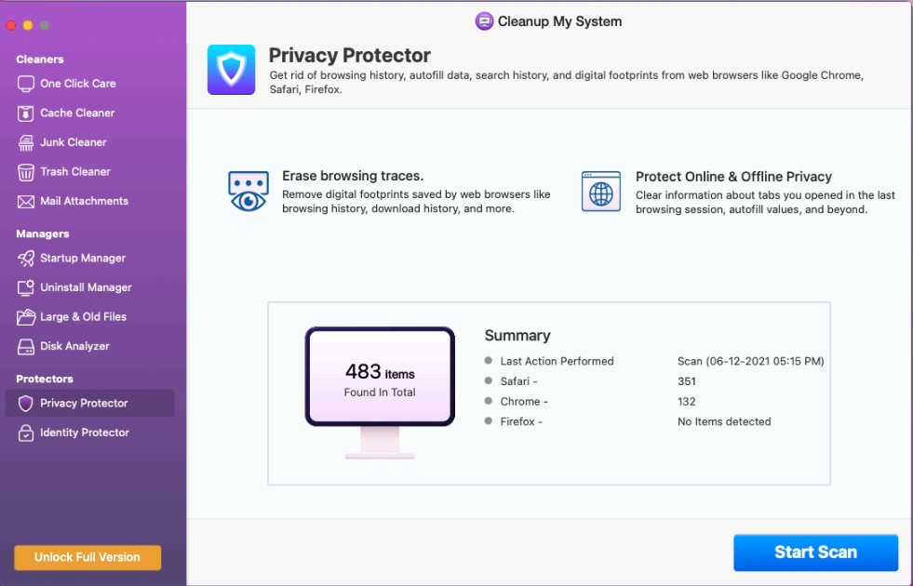Click the Cache Cleaner icon in sidebar
The height and width of the screenshot is (586, 913).
[x=26, y=113]
